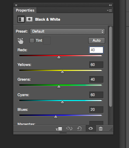This screenshot has width=129, height=148.
Task: Open the Preset dropdown showing Default
Action: pyautogui.click(x=67, y=32)
